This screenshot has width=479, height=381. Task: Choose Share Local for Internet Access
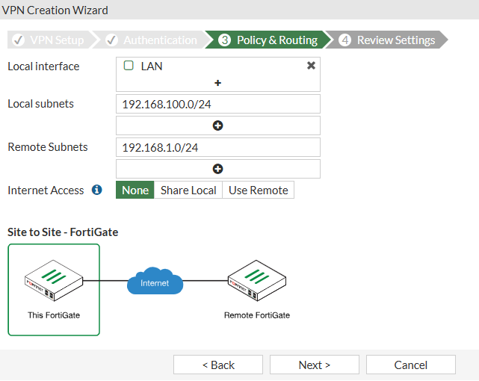pos(188,190)
